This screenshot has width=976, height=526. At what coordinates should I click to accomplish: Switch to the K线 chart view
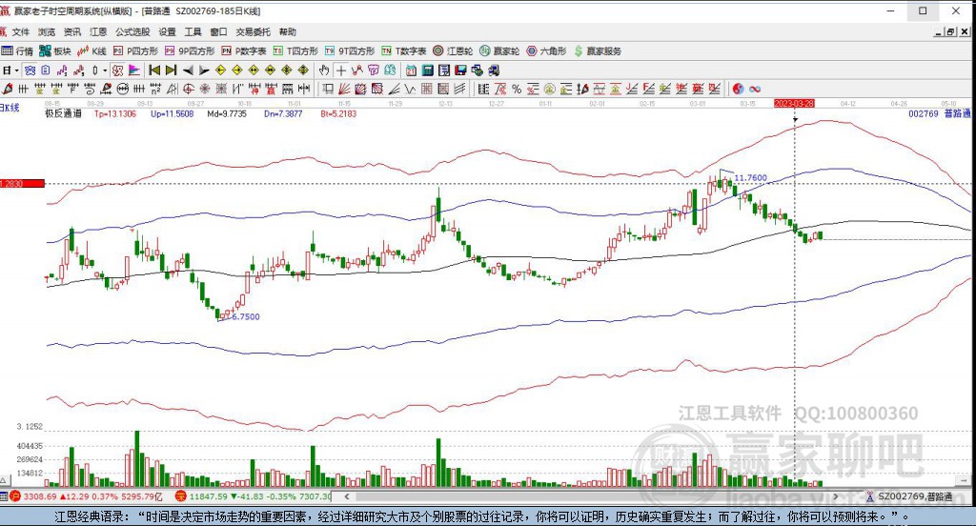point(92,51)
